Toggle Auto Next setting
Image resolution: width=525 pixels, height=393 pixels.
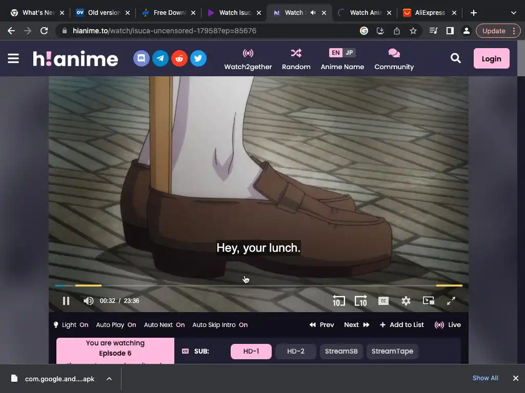coord(164,325)
